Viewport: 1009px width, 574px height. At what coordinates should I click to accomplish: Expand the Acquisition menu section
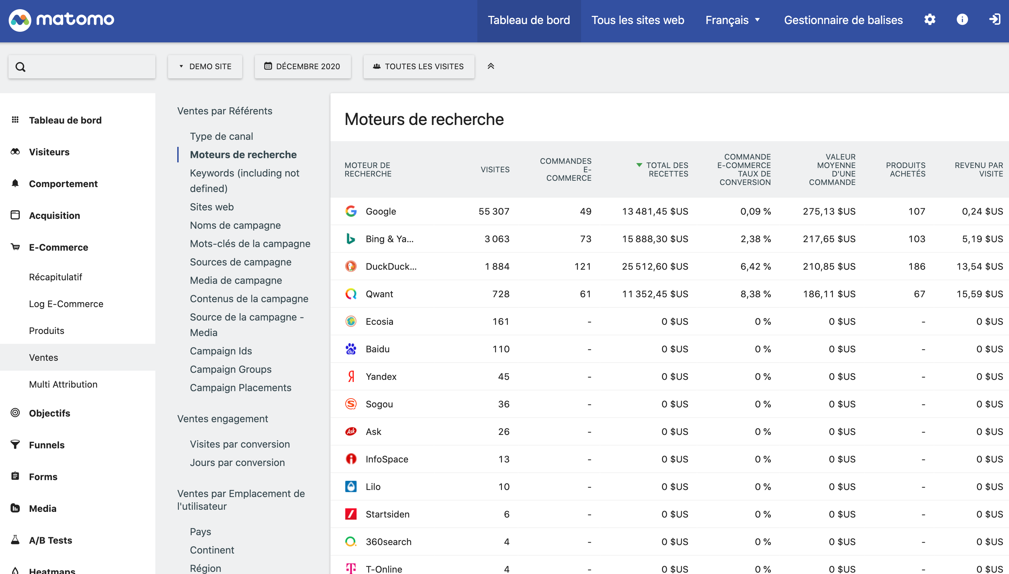coord(54,216)
